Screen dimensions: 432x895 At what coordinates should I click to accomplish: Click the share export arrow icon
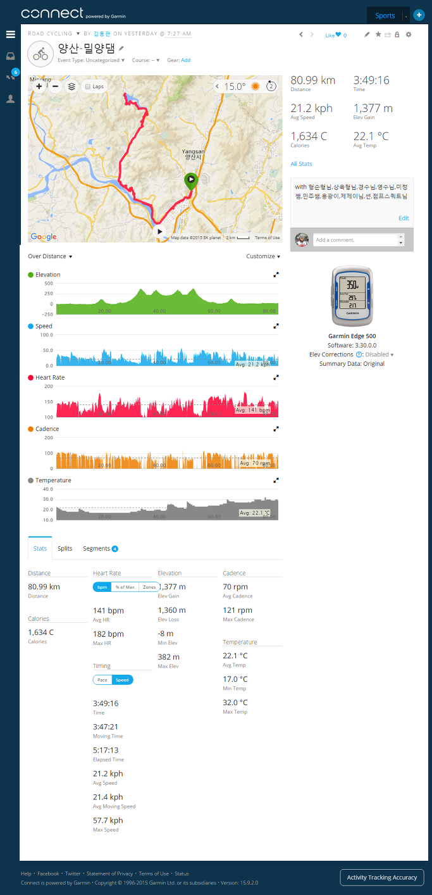[387, 35]
